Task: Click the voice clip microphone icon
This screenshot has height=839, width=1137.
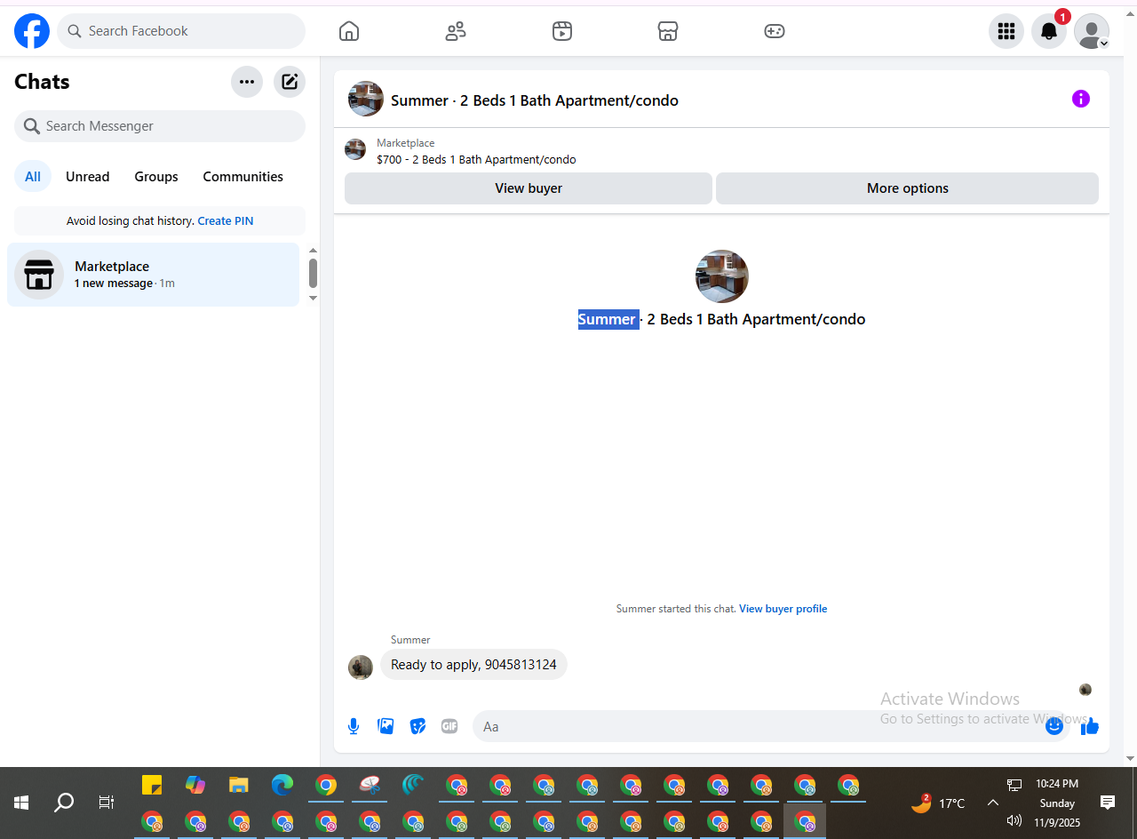Action: 354,726
